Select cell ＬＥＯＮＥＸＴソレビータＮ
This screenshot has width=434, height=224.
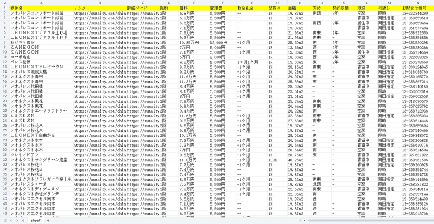[41, 67]
